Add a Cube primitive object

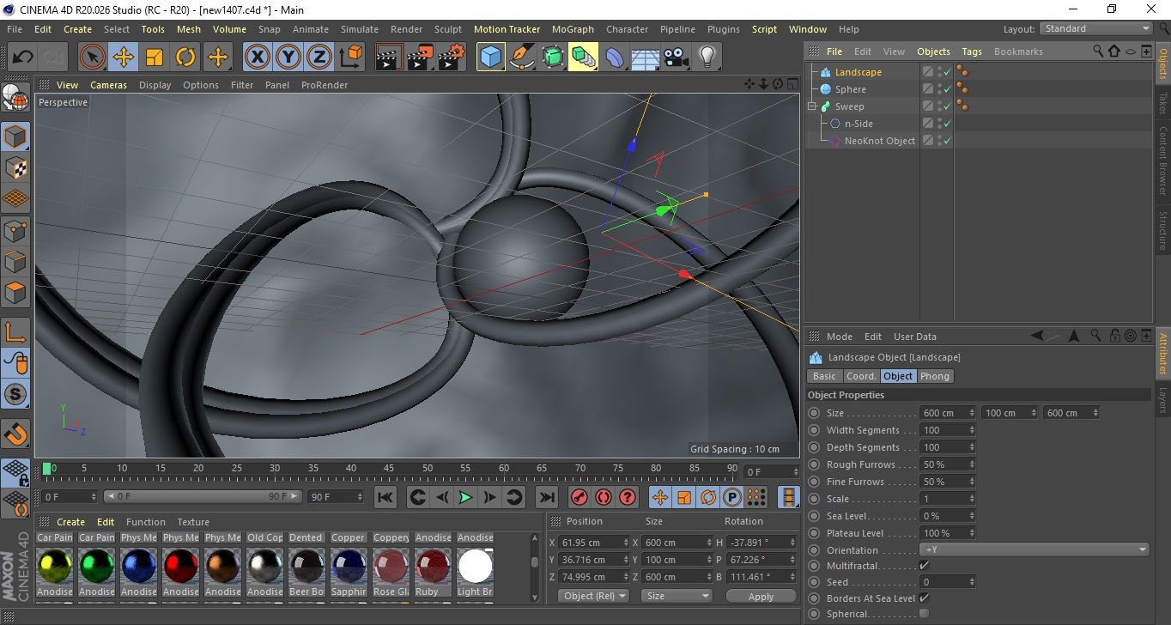coord(490,58)
